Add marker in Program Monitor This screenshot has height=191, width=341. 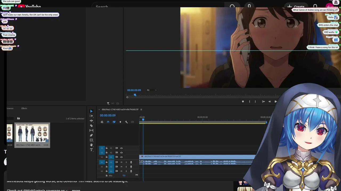[243, 101]
